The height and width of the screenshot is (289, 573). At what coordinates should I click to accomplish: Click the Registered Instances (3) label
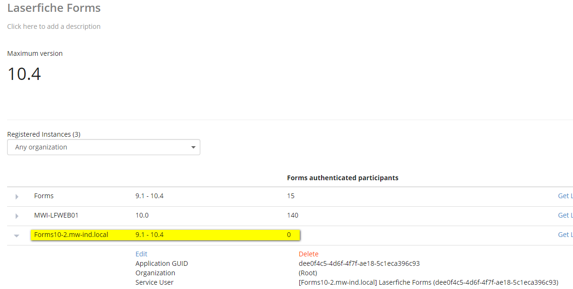(44, 134)
